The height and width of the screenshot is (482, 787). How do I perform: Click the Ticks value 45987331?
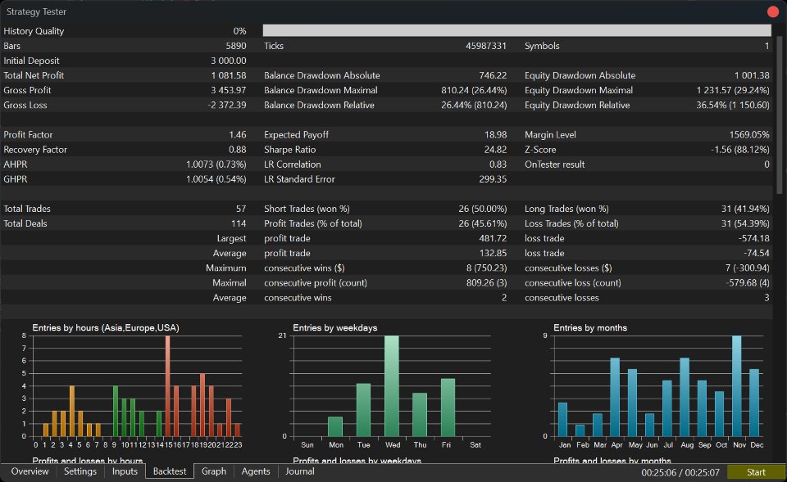click(x=486, y=46)
